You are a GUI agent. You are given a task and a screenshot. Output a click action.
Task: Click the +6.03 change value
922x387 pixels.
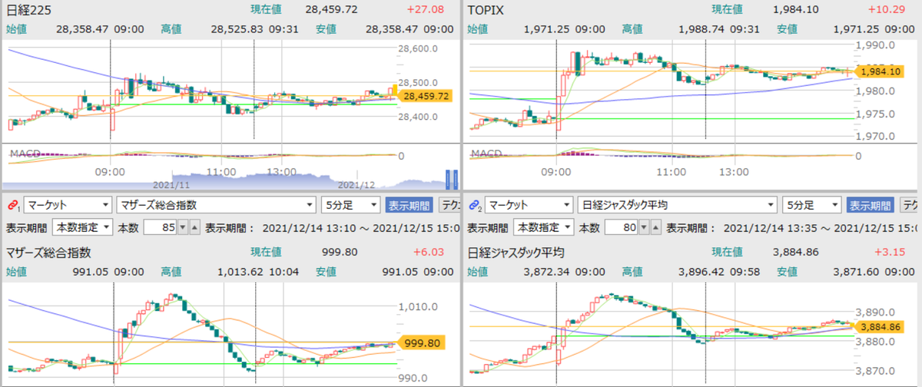pos(429,252)
